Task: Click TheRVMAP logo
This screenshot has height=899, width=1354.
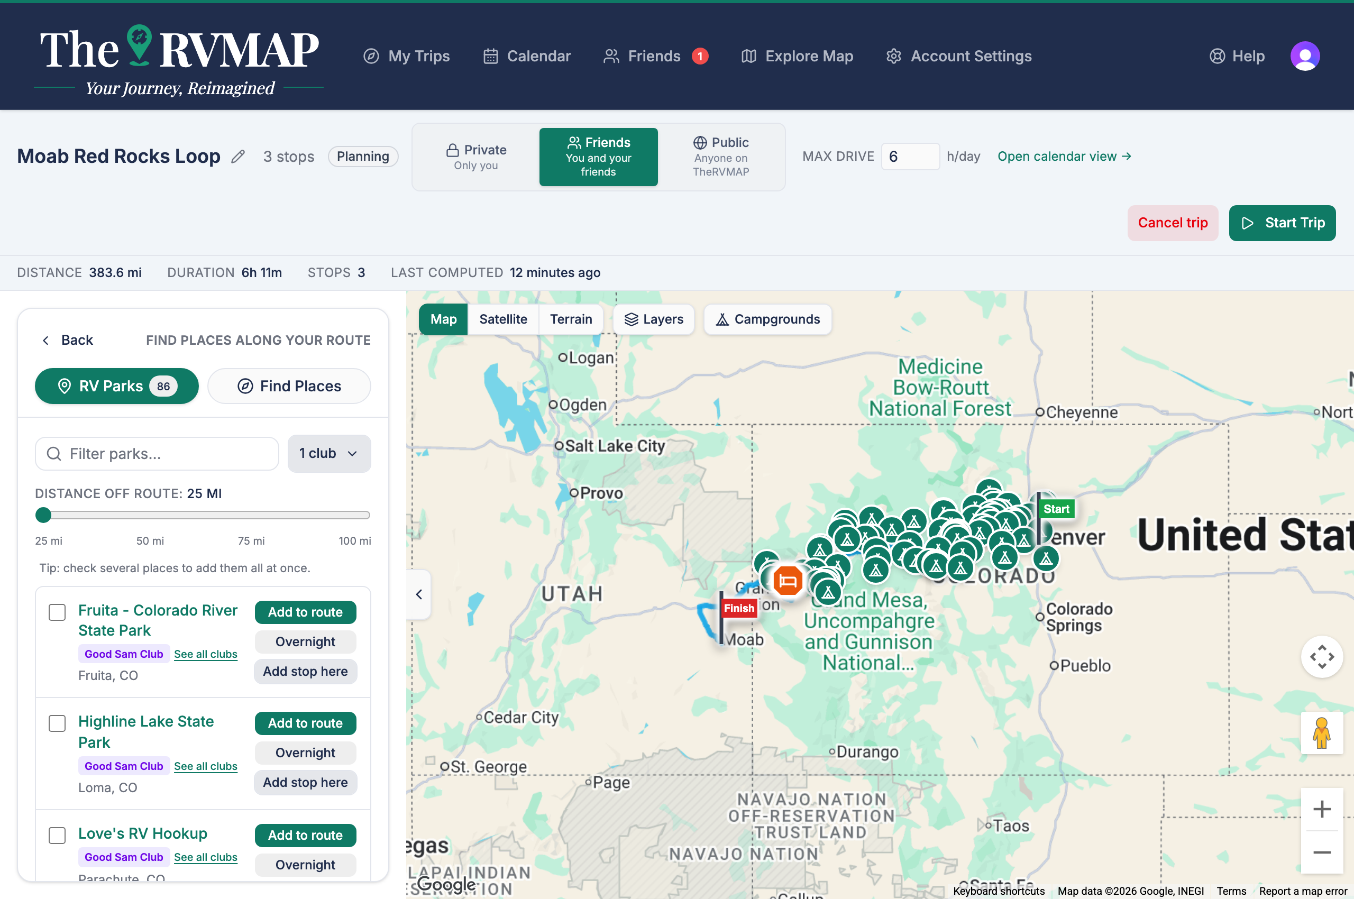Action: point(179,60)
